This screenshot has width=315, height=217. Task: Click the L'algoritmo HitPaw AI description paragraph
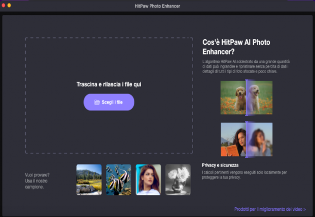pos(246,66)
